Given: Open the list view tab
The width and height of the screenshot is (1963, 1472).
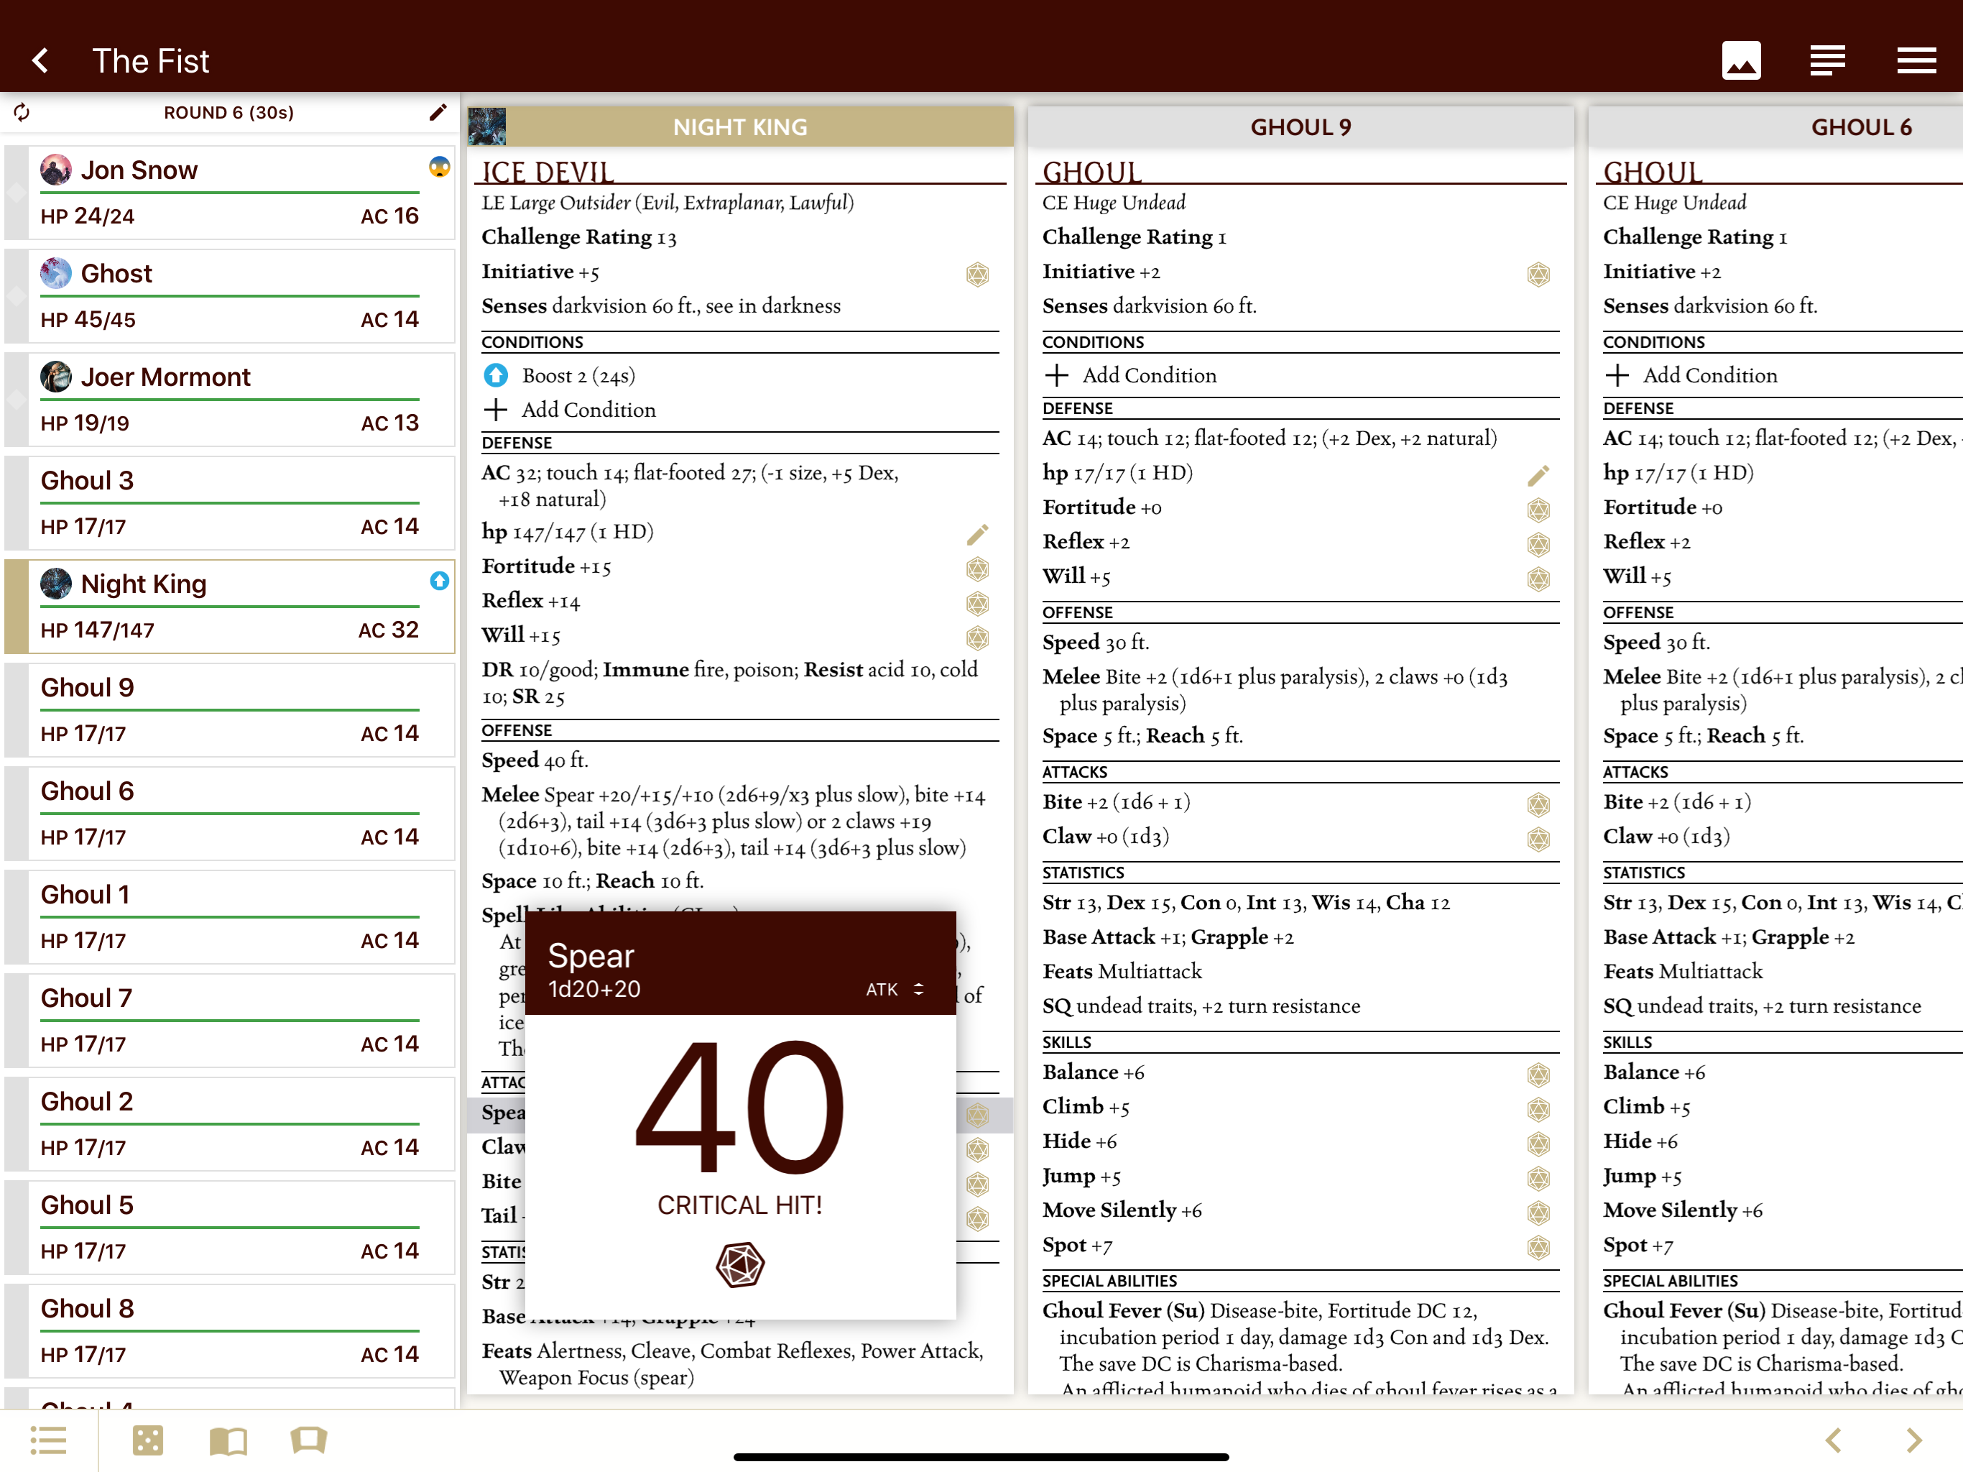Looking at the screenshot, I should click(x=48, y=1440).
